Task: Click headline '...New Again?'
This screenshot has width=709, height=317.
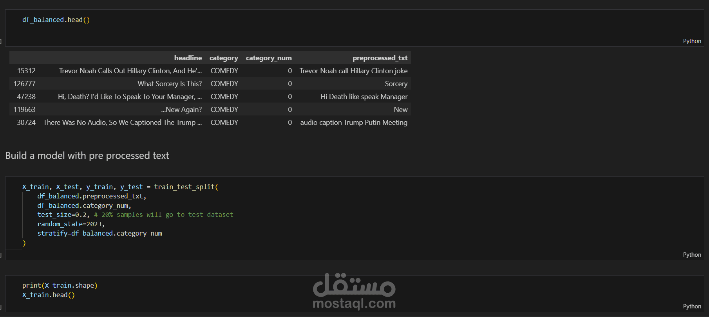Action: click(x=181, y=110)
